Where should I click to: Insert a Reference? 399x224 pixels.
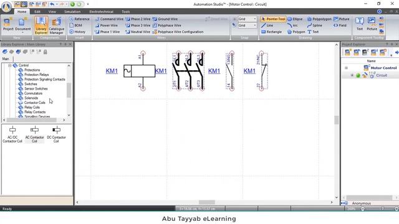tap(79, 19)
